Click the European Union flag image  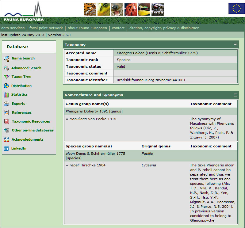pyautogui.click(x=236, y=9)
